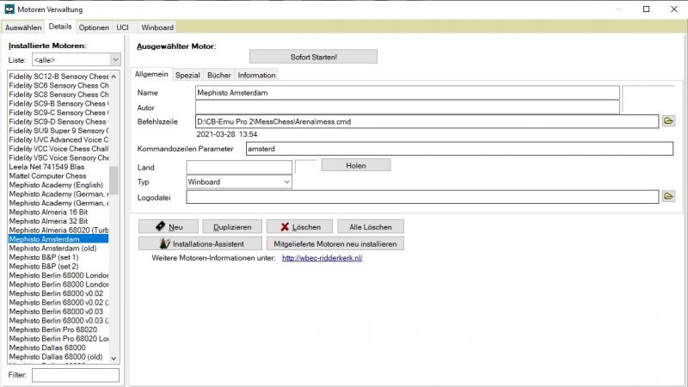Click the Motoren Verwaltung title bar icon
The height and width of the screenshot is (387, 688).
[9, 9]
